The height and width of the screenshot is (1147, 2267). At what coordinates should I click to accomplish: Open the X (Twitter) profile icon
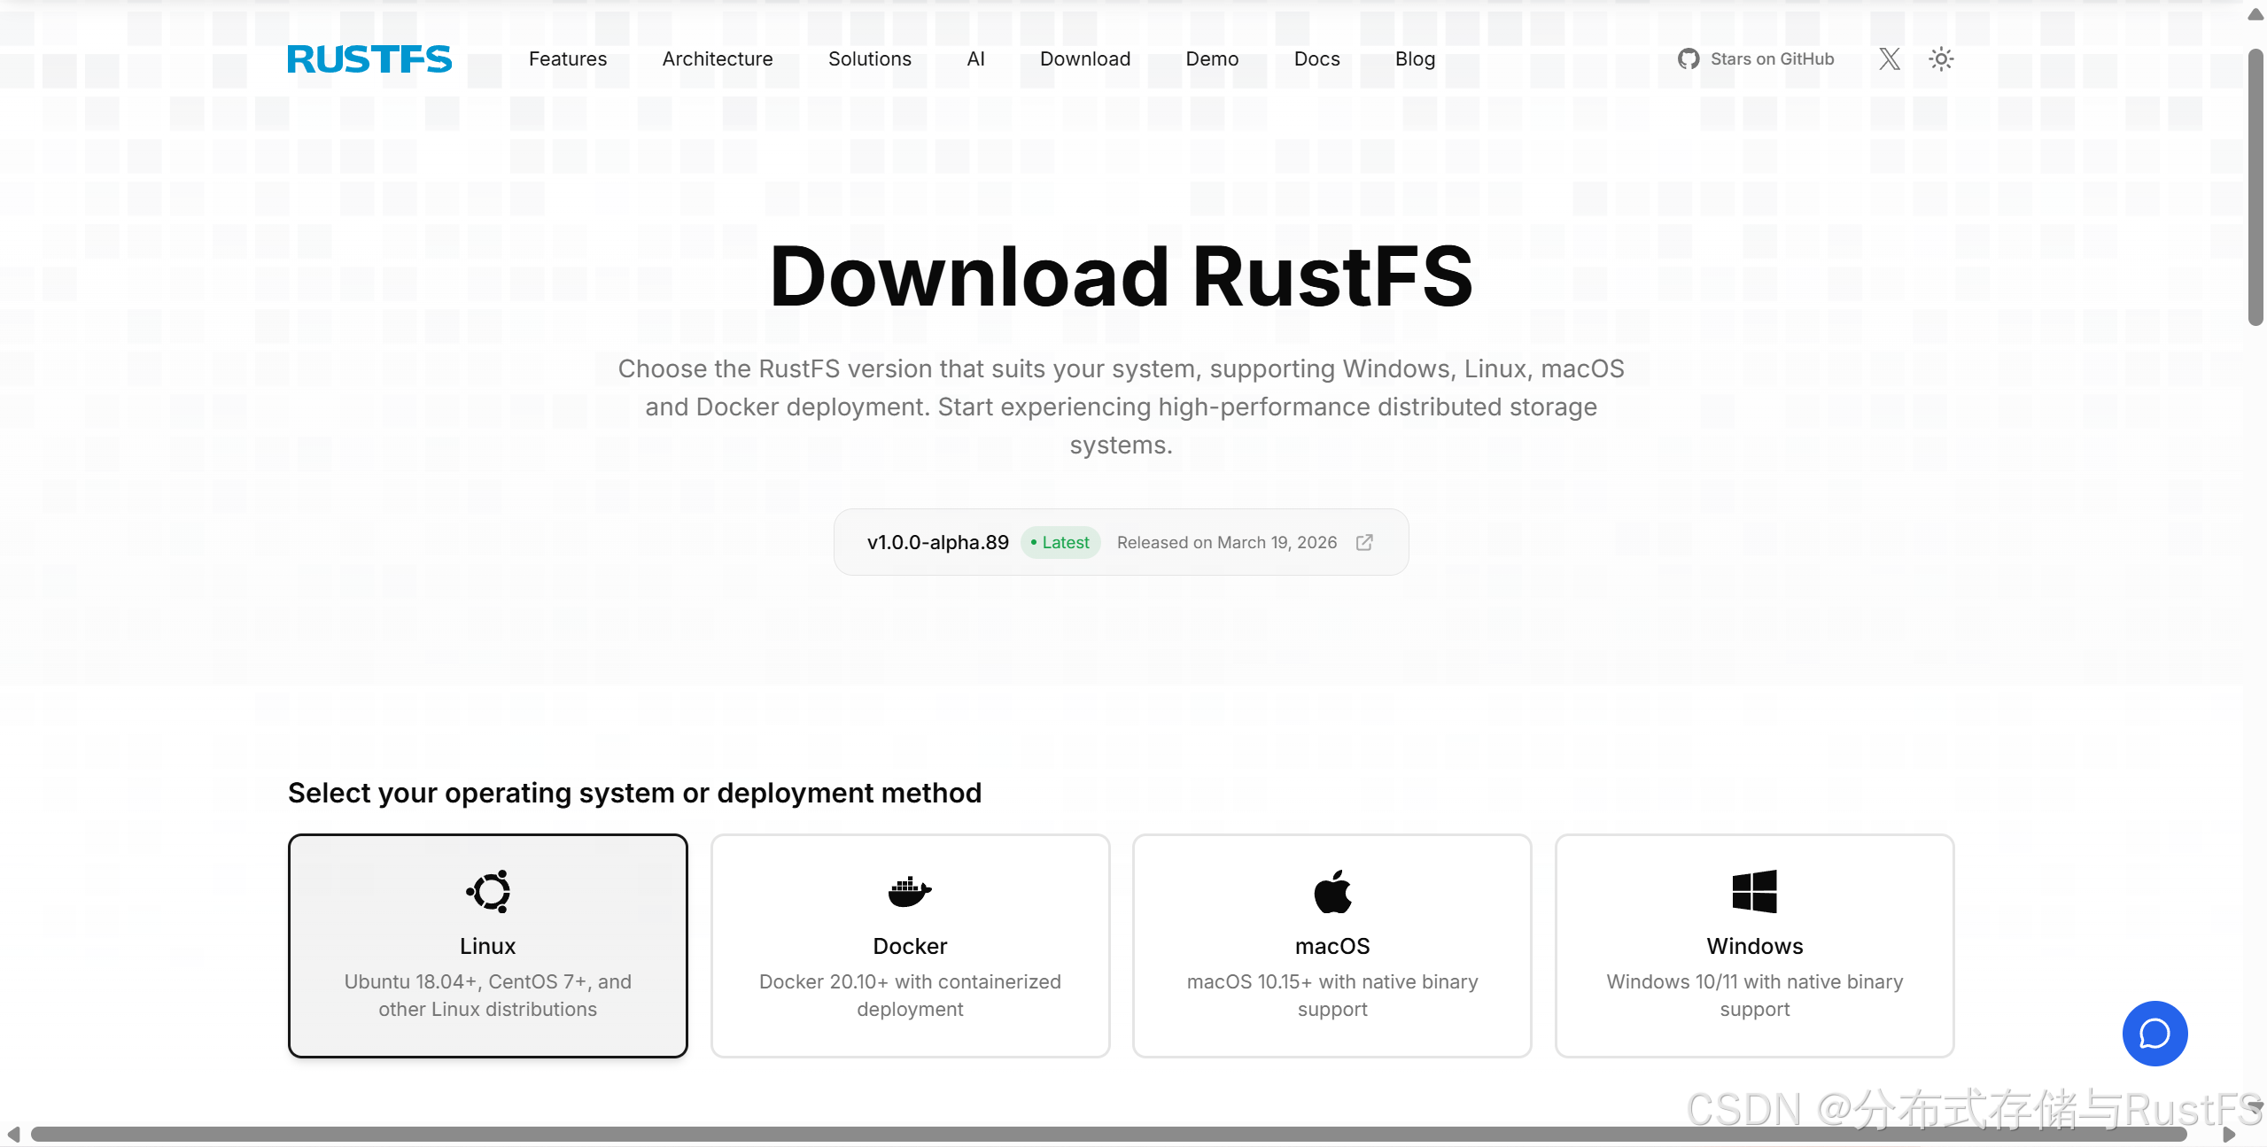tap(1889, 59)
